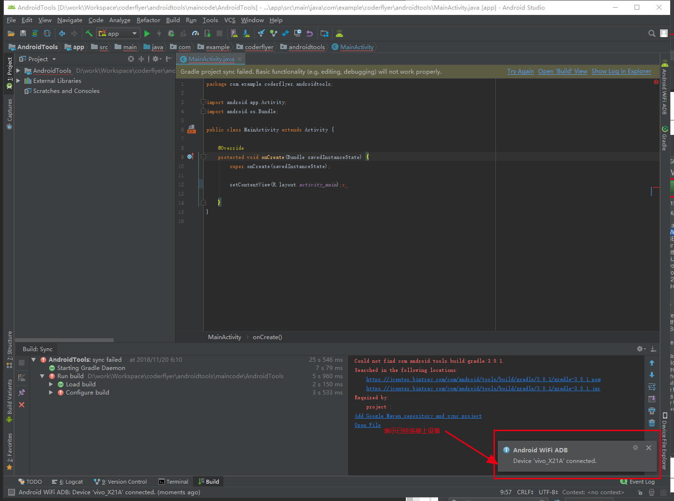Open the app run configuration dropdown
674x501 pixels.
pos(118,34)
